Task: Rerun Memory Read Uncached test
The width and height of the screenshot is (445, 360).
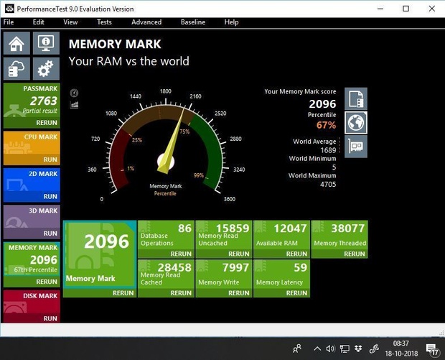Action: pos(239,254)
